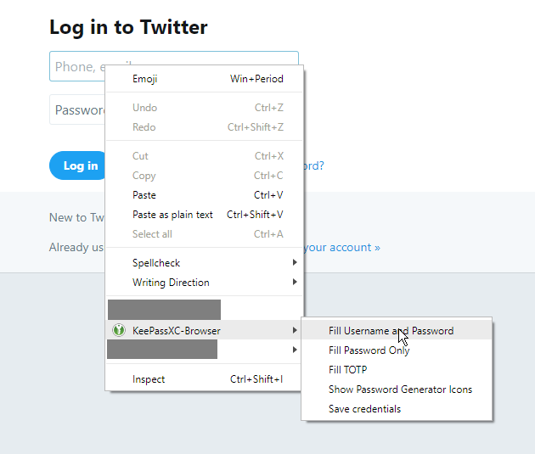The image size is (535, 454).
Task: Expand the Spellcheck submenu arrow
Action: tap(295, 262)
